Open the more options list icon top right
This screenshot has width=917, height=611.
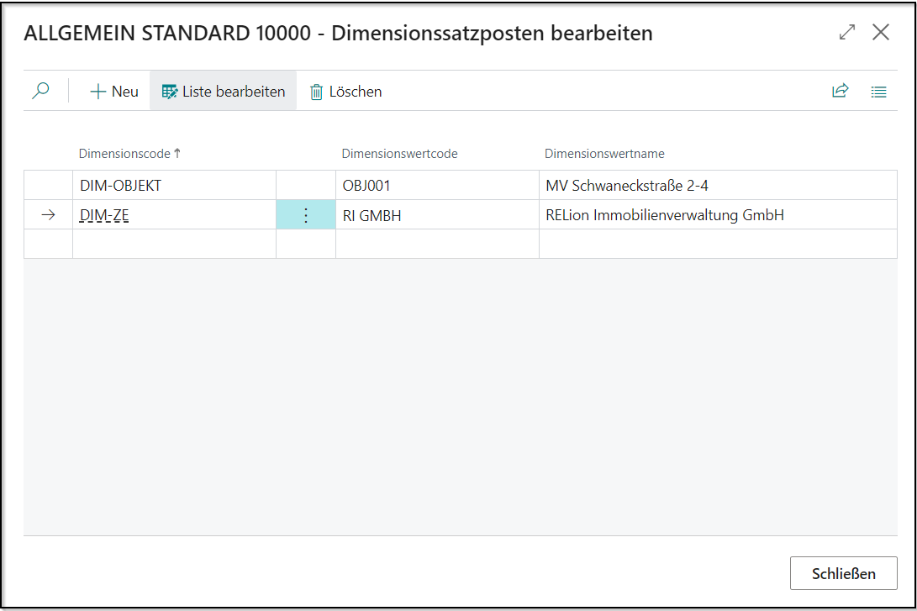(878, 90)
